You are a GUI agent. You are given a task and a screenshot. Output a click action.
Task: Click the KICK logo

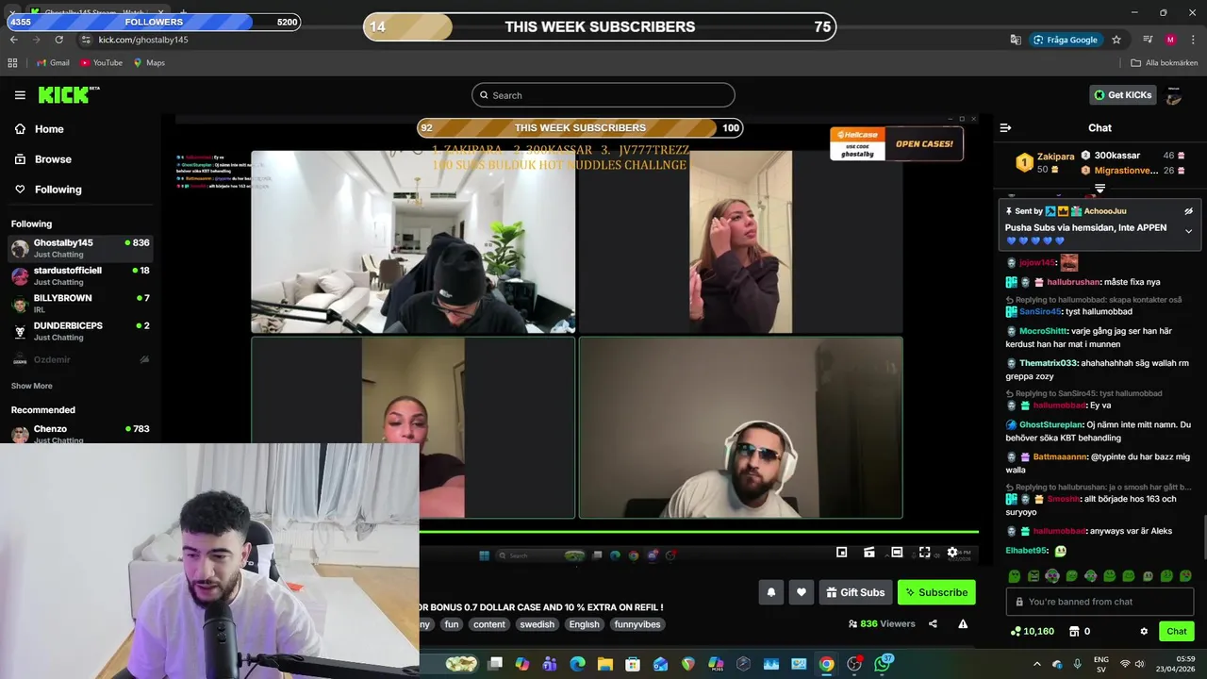68,94
